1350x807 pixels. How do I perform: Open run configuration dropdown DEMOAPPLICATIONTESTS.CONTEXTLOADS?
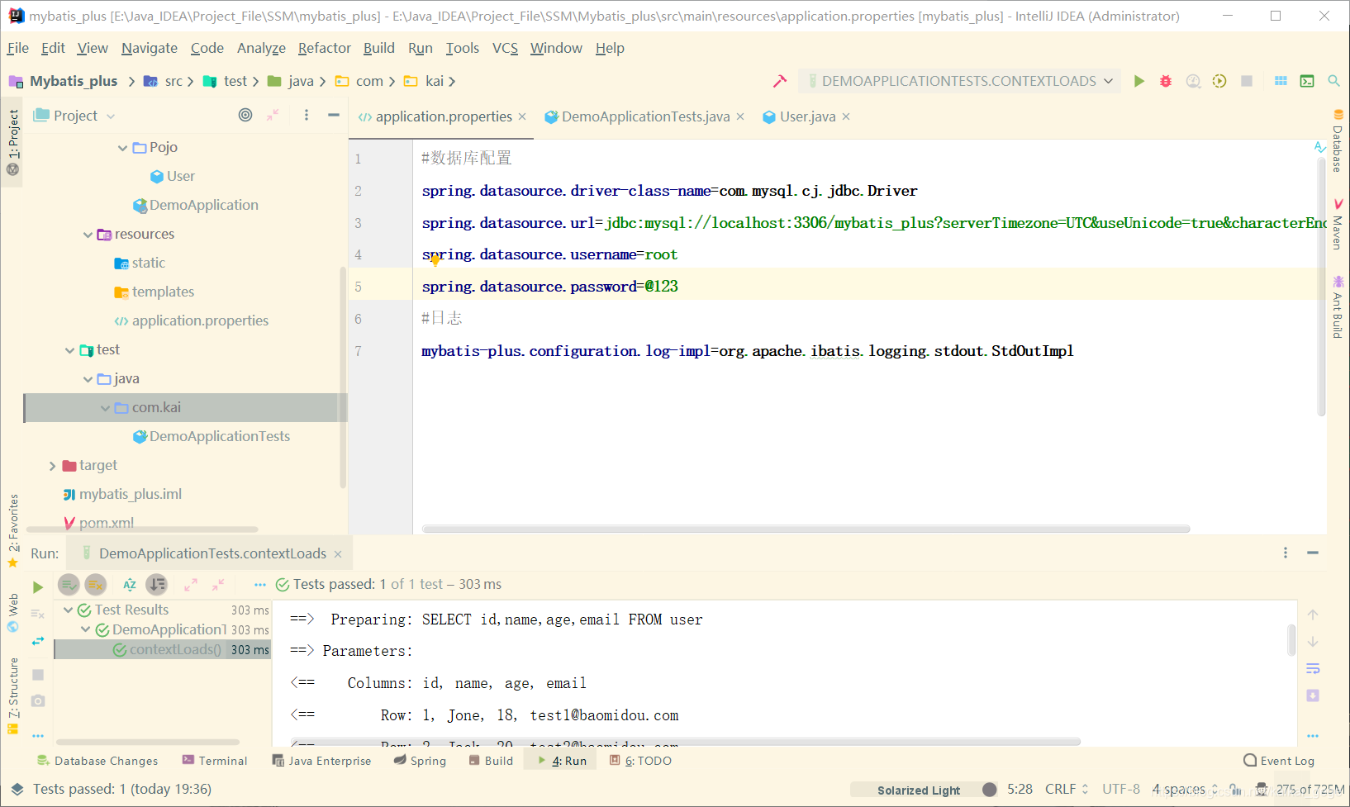point(960,81)
